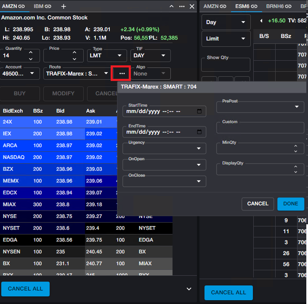The width and height of the screenshot is (308, 304).
Task: Switch to the ESM6 tab
Action: tap(243, 6)
